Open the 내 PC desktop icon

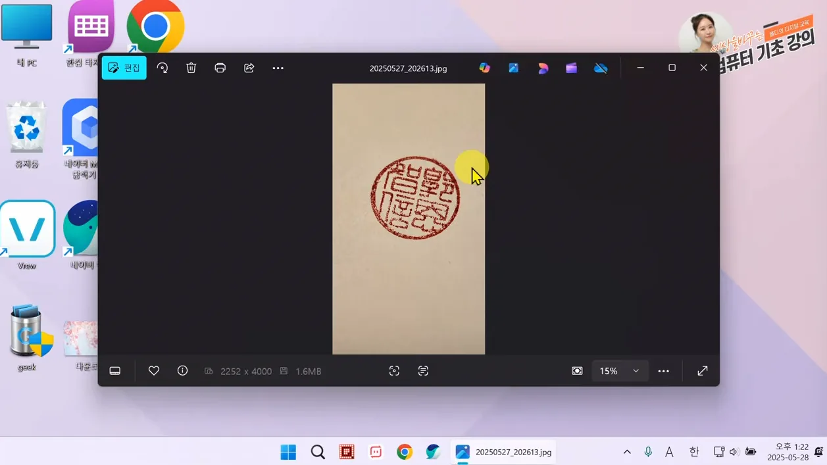(26, 35)
